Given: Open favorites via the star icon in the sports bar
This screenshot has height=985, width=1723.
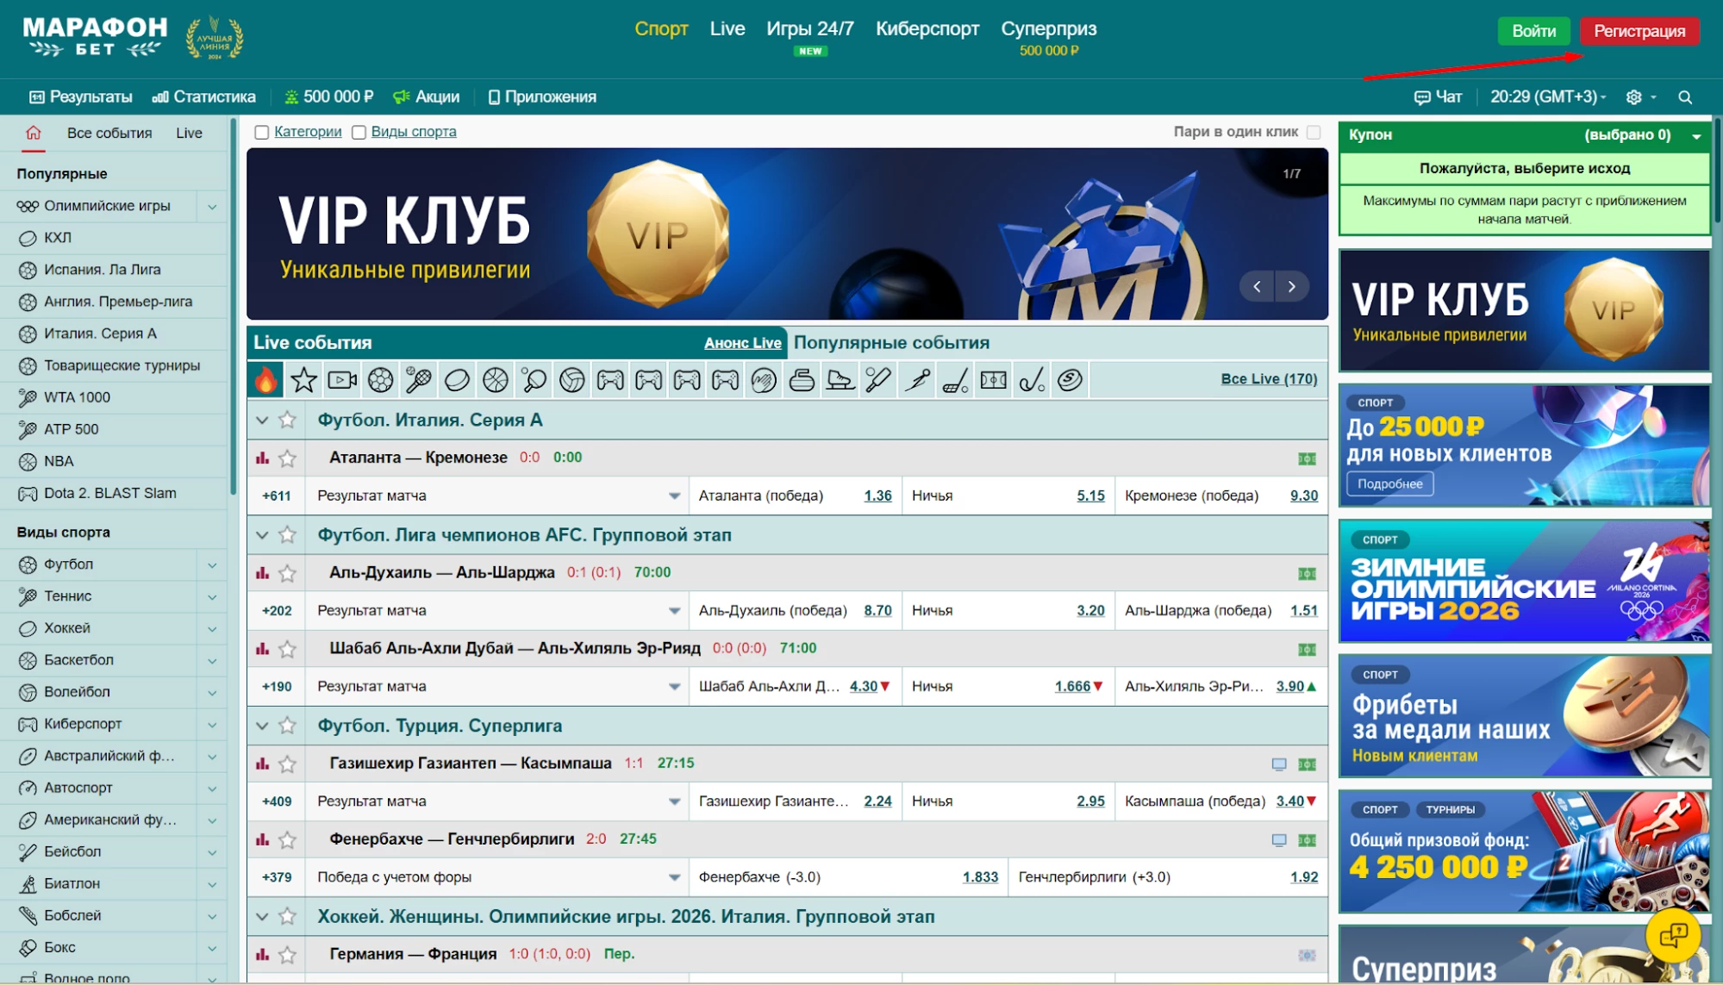Looking at the screenshot, I should (x=303, y=379).
